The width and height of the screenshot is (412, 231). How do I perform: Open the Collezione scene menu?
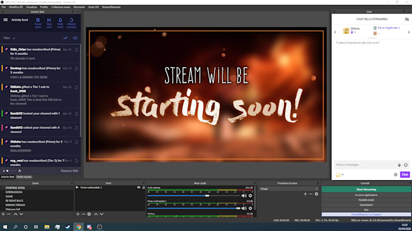61,7
